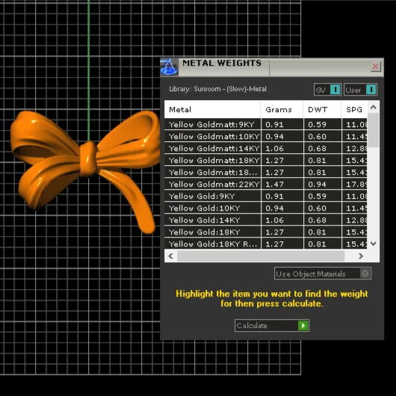Select the Yellow Goldmatt:18... truncated row
396x396 pixels.
click(x=266, y=173)
